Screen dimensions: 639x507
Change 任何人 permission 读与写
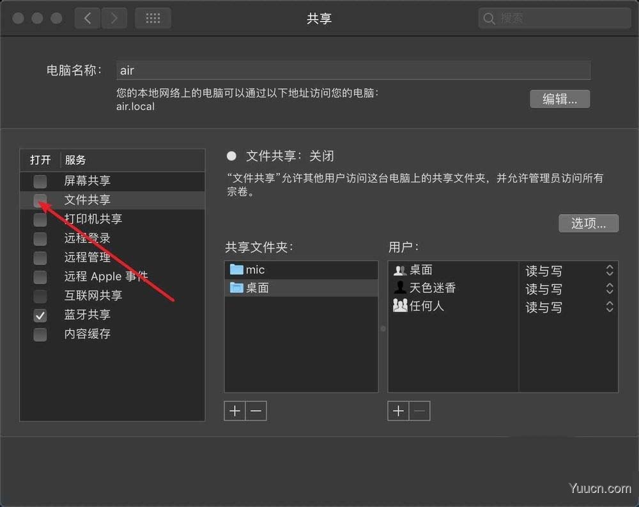point(544,307)
